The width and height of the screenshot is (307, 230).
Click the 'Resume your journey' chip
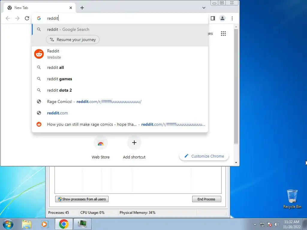(x=73, y=40)
